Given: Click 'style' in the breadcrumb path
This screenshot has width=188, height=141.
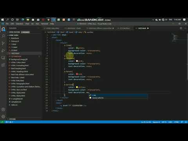Looking at the screenshot, I should (80, 32).
